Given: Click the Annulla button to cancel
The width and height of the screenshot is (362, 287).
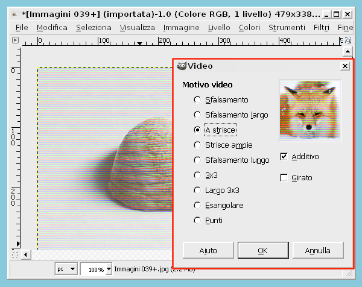Looking at the screenshot, I should [x=317, y=250].
